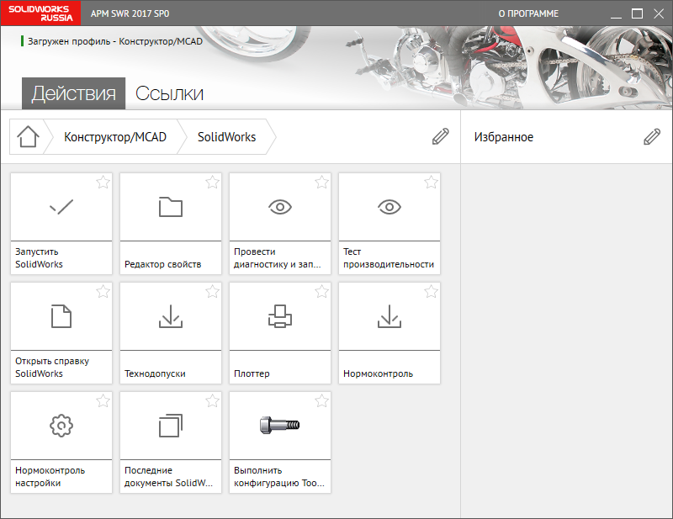Click the SolidWorks breadcrumb item
The width and height of the screenshot is (673, 519).
226,137
